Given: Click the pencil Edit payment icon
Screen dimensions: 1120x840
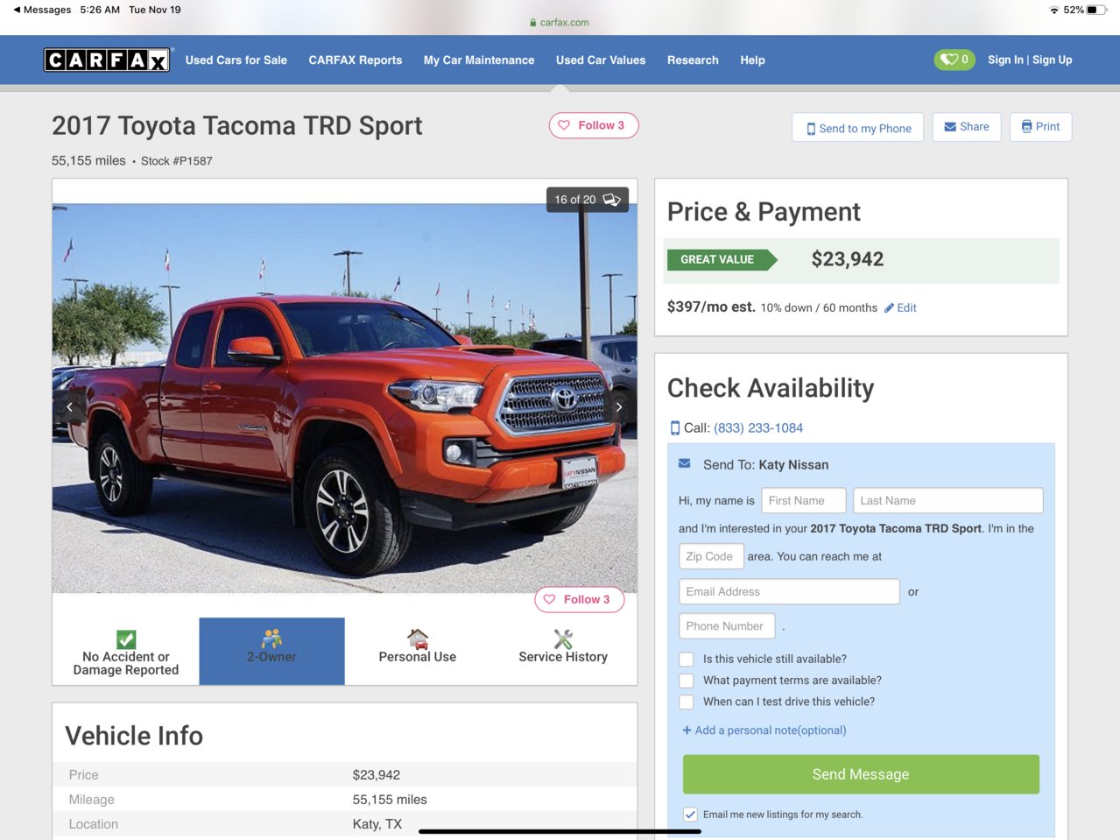Looking at the screenshot, I should (889, 308).
